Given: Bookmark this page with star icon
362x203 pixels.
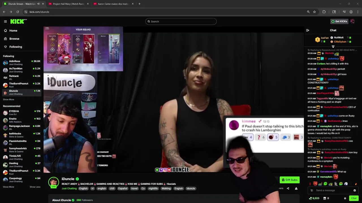Looking at the screenshot, I should [314, 12].
